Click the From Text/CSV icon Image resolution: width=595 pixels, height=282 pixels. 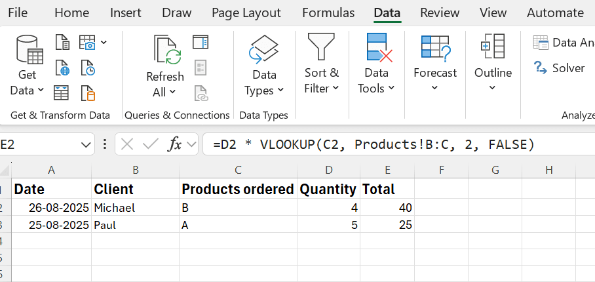point(62,43)
